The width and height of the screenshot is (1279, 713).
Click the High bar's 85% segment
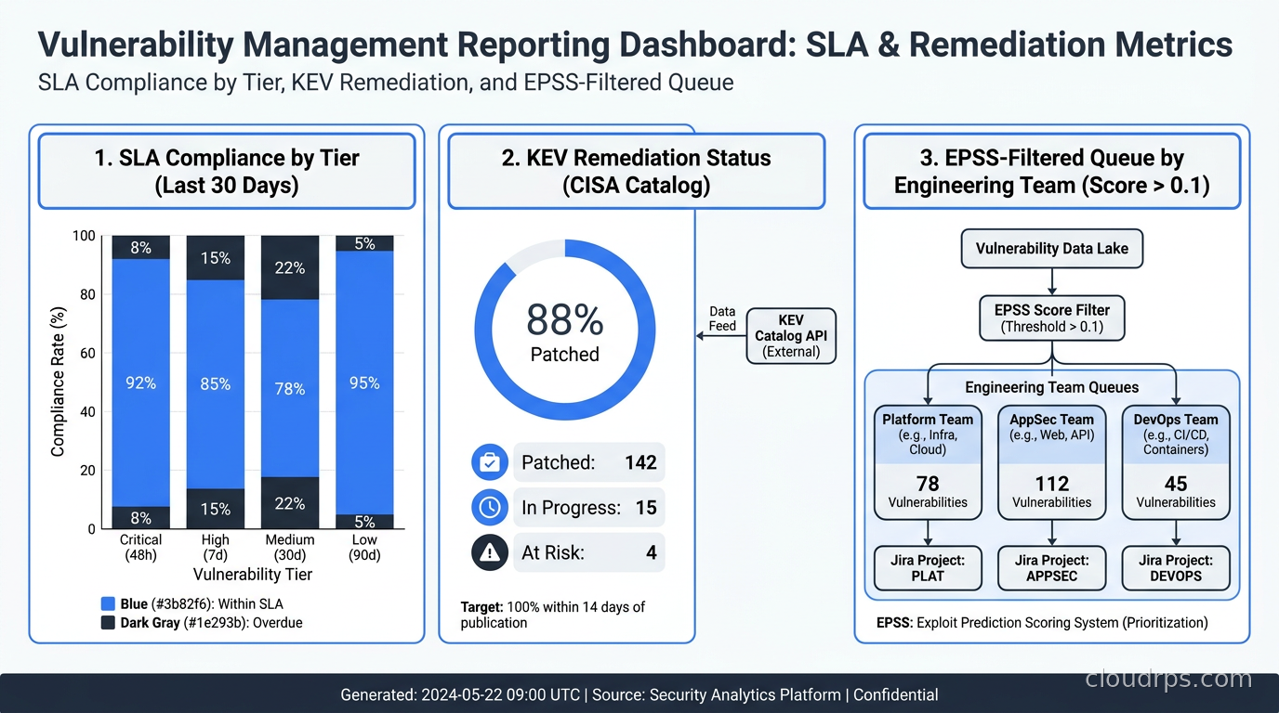pyautogui.click(x=216, y=383)
